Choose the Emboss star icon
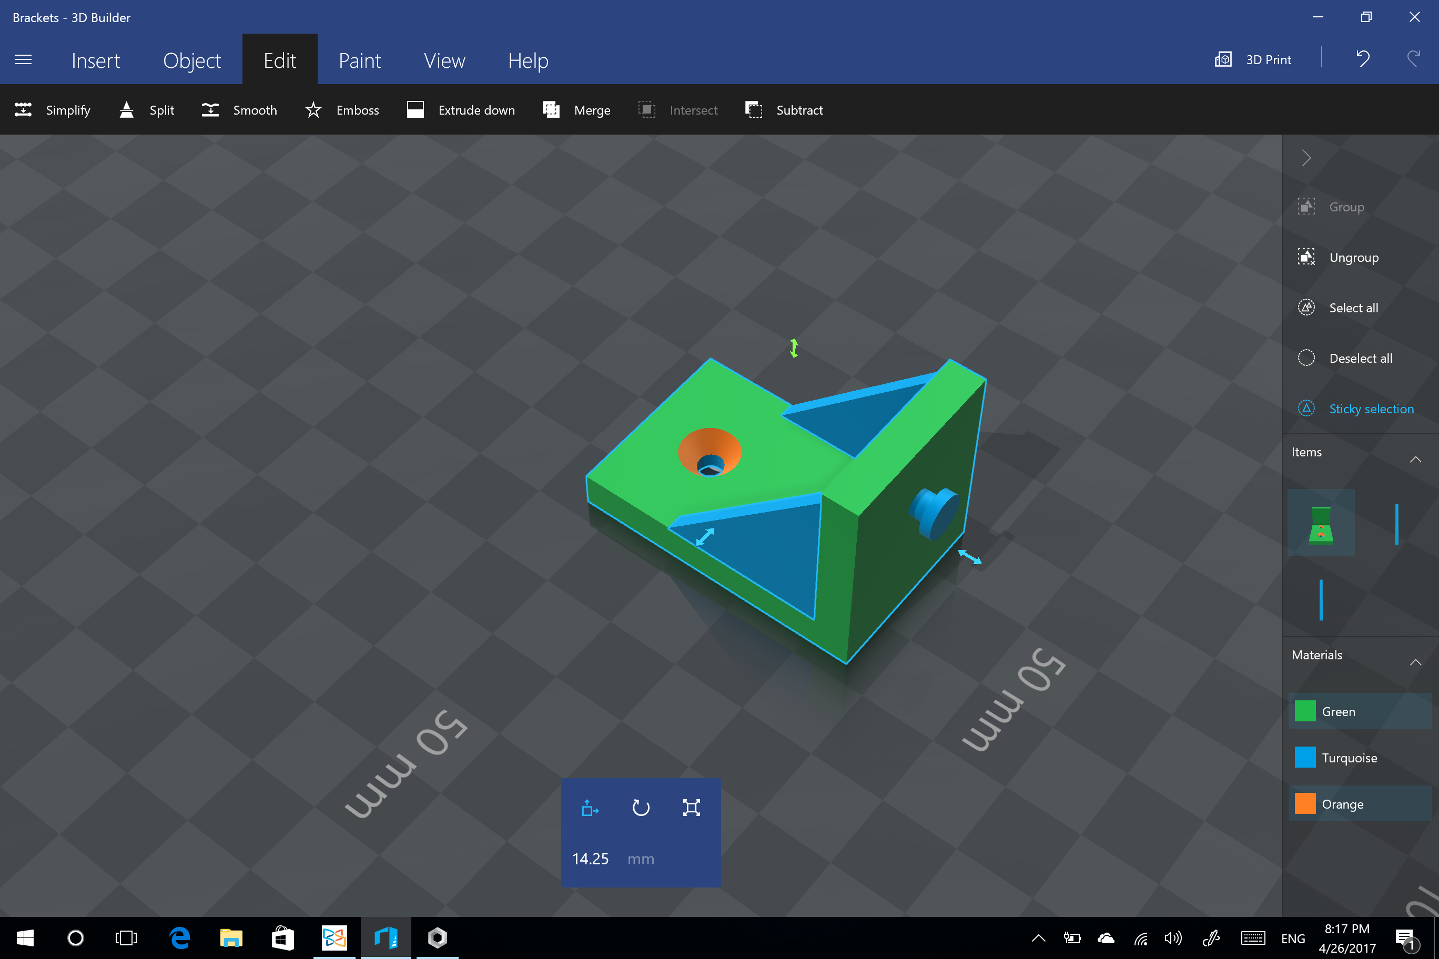This screenshot has width=1439, height=959. [x=313, y=110]
